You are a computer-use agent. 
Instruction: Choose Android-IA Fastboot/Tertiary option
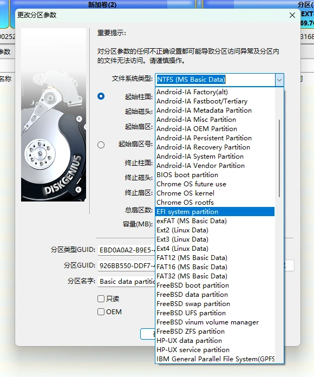pyautogui.click(x=215, y=101)
